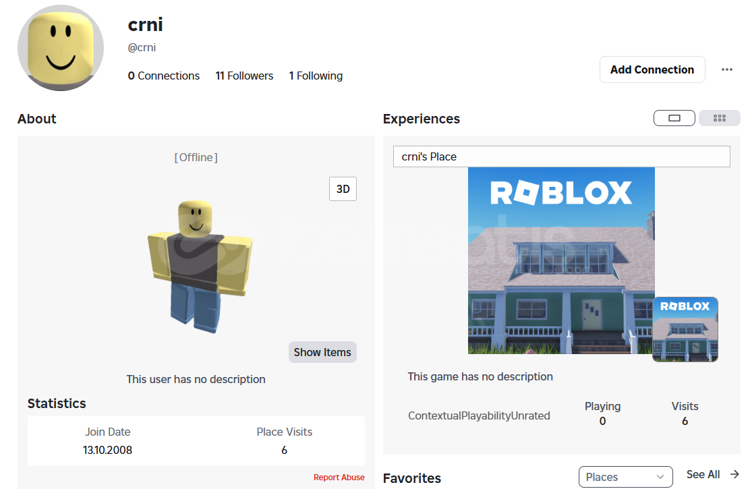Open the crni's Place title bar
Image resolution: width=750 pixels, height=489 pixels.
point(562,156)
